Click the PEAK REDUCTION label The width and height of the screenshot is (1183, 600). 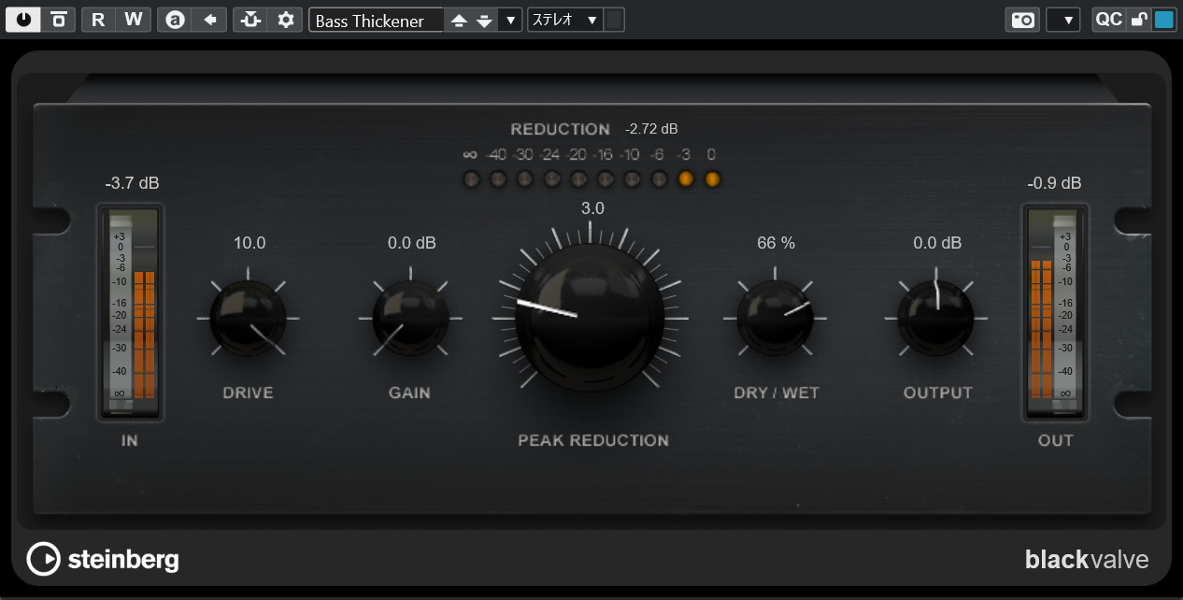tap(593, 440)
